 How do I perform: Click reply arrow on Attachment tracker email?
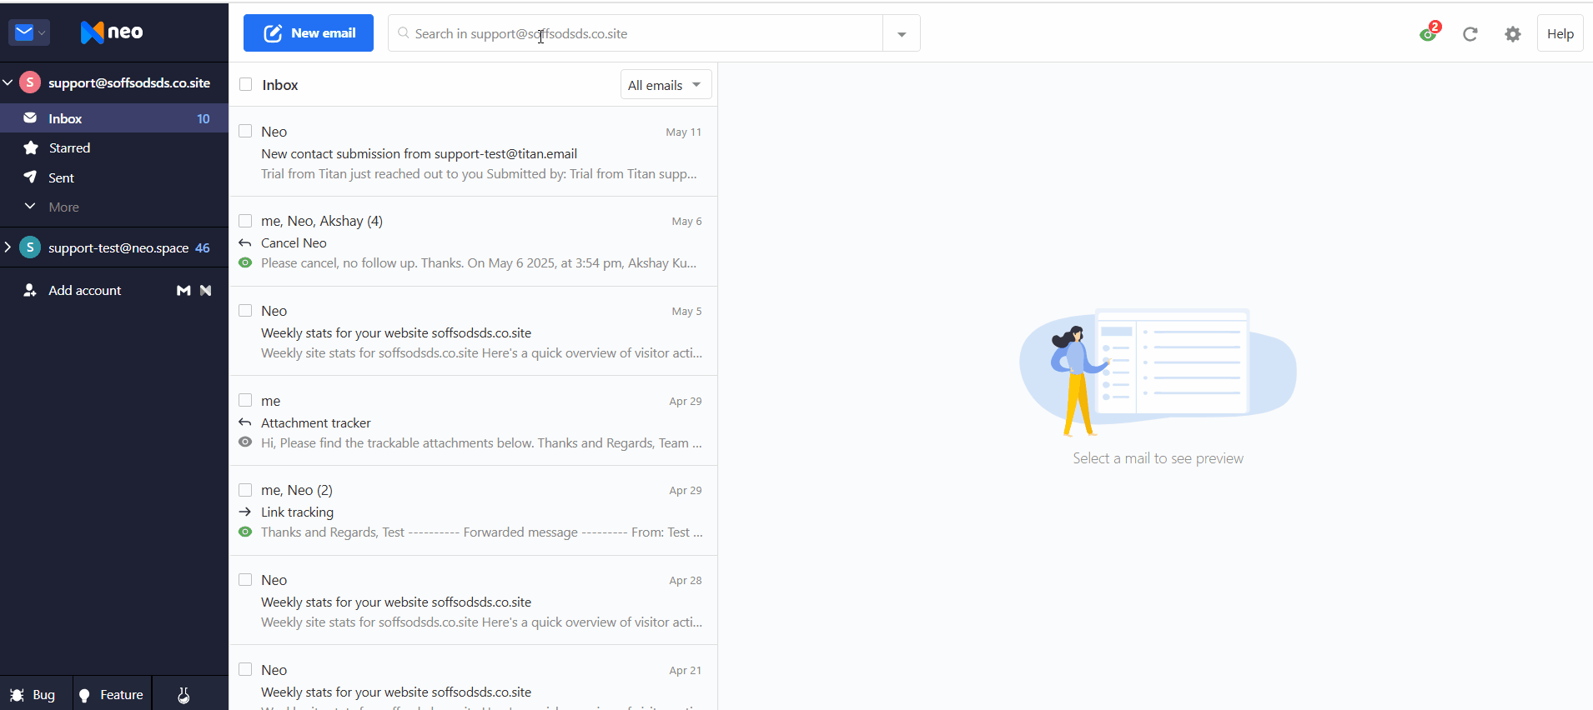(245, 423)
